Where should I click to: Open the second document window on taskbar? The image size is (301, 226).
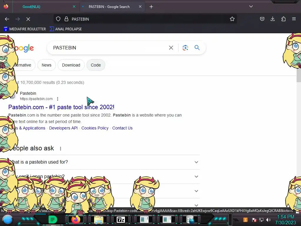click(167, 220)
